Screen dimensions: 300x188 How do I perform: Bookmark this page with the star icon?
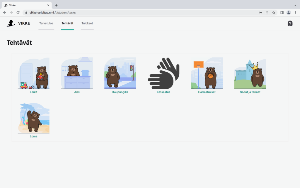pyautogui.click(x=274, y=13)
